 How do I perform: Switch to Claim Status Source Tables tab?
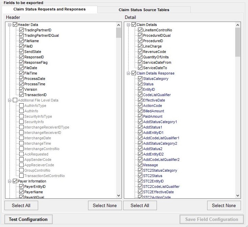pos(144,10)
